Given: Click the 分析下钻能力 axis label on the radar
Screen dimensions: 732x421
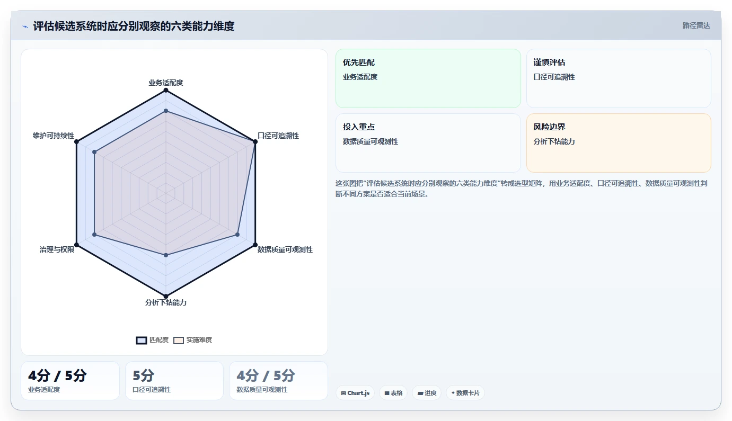Looking at the screenshot, I should tap(166, 302).
